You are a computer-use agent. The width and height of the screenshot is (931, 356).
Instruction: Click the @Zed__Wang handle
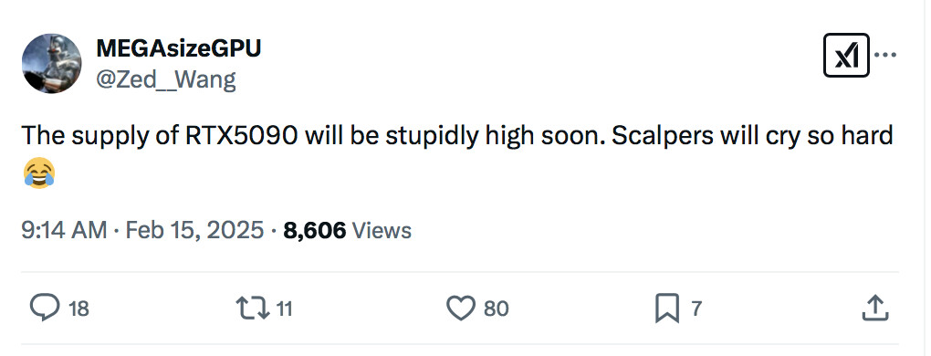166,79
